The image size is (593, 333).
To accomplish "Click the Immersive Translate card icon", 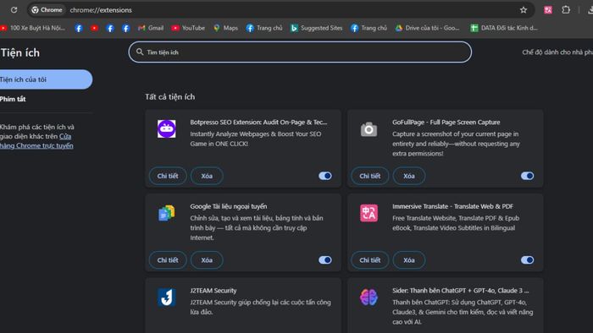I will point(369,213).
